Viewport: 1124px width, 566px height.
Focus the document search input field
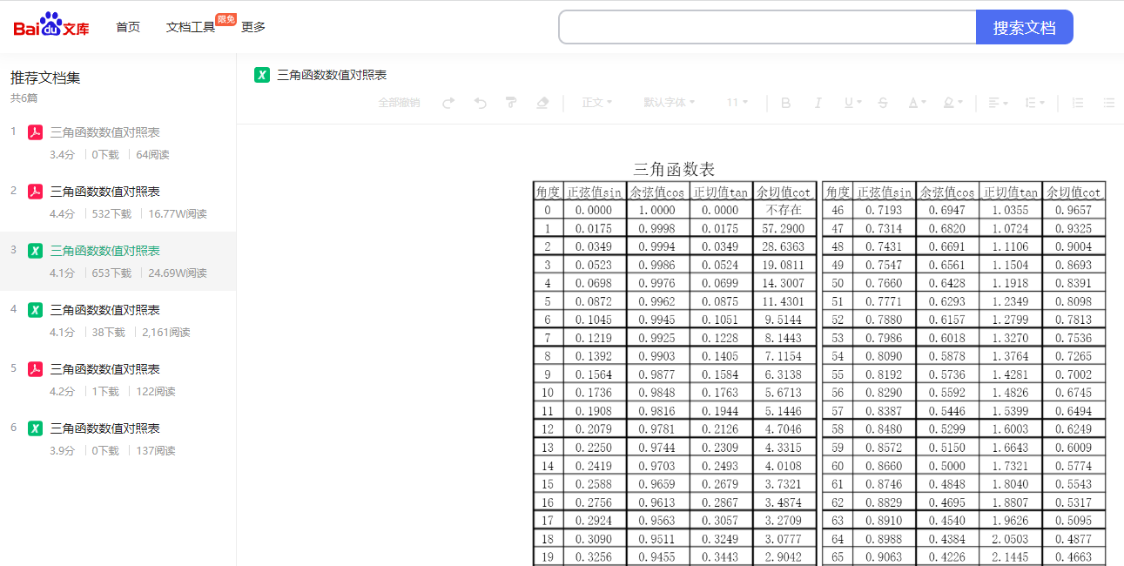[x=768, y=27]
